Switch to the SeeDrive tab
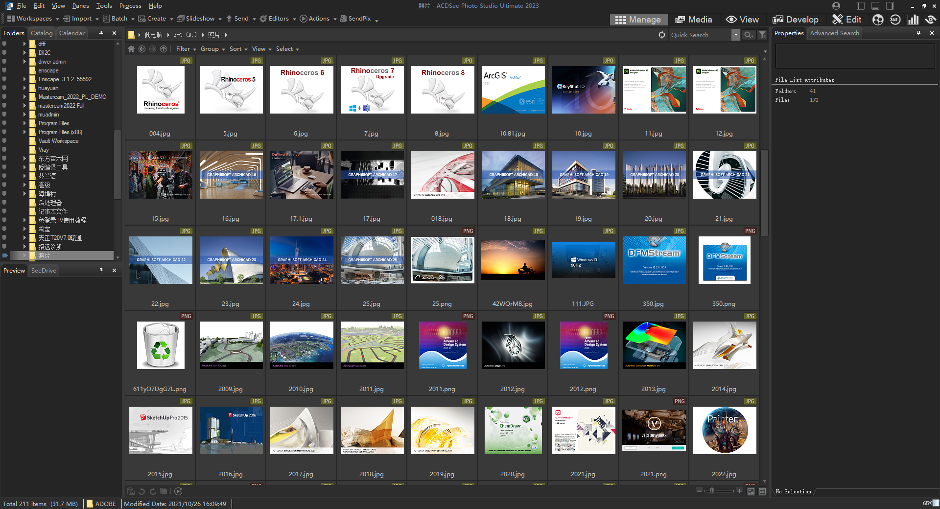Screen dimensions: 940x509 (44, 270)
